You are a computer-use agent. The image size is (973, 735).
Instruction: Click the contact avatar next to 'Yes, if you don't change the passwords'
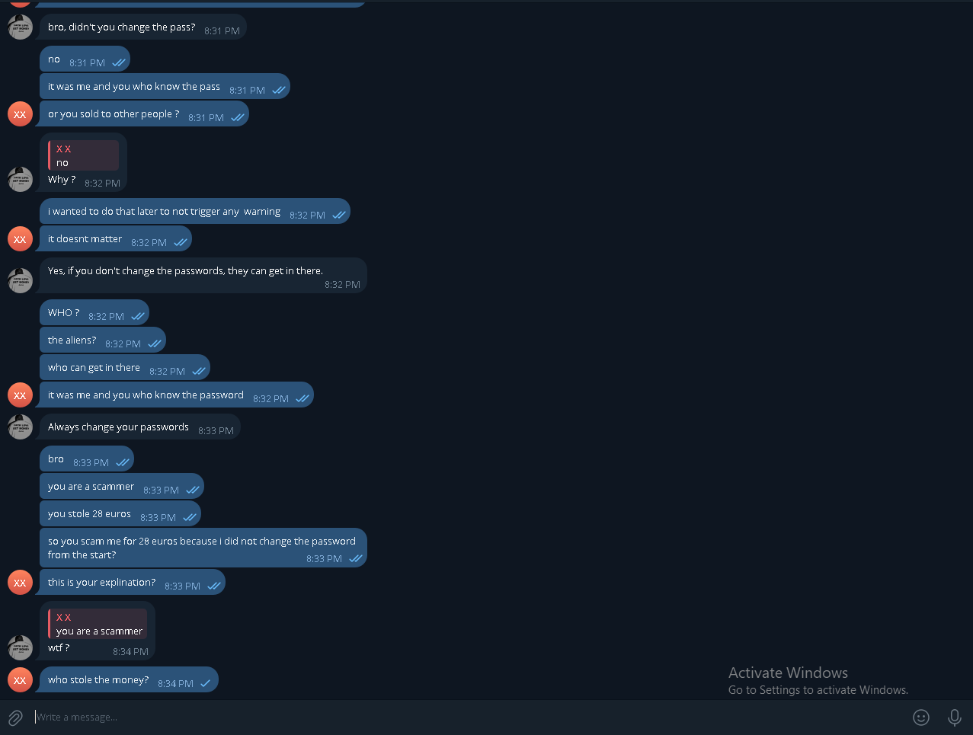tap(21, 280)
